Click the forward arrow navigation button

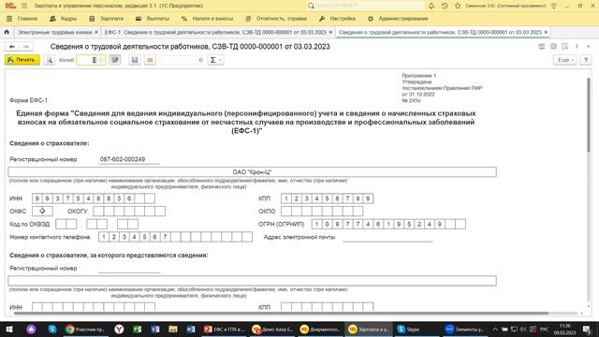(26, 47)
